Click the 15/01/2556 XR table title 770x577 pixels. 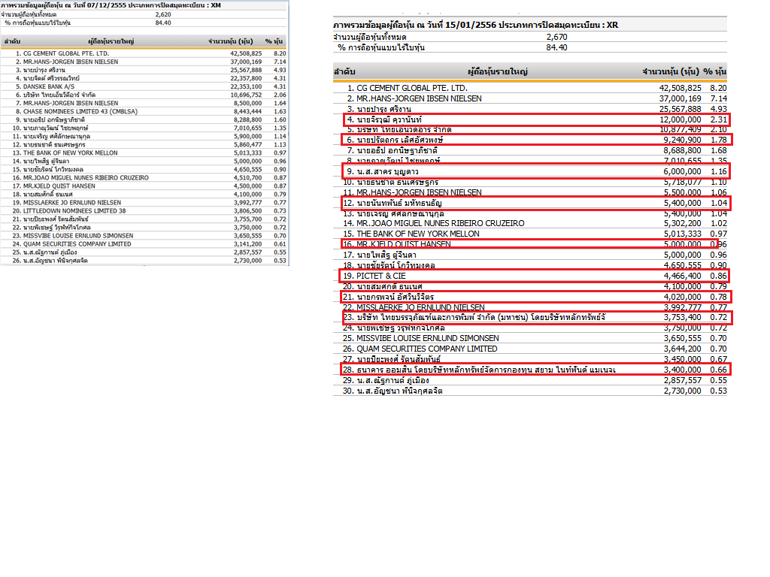tap(475, 25)
